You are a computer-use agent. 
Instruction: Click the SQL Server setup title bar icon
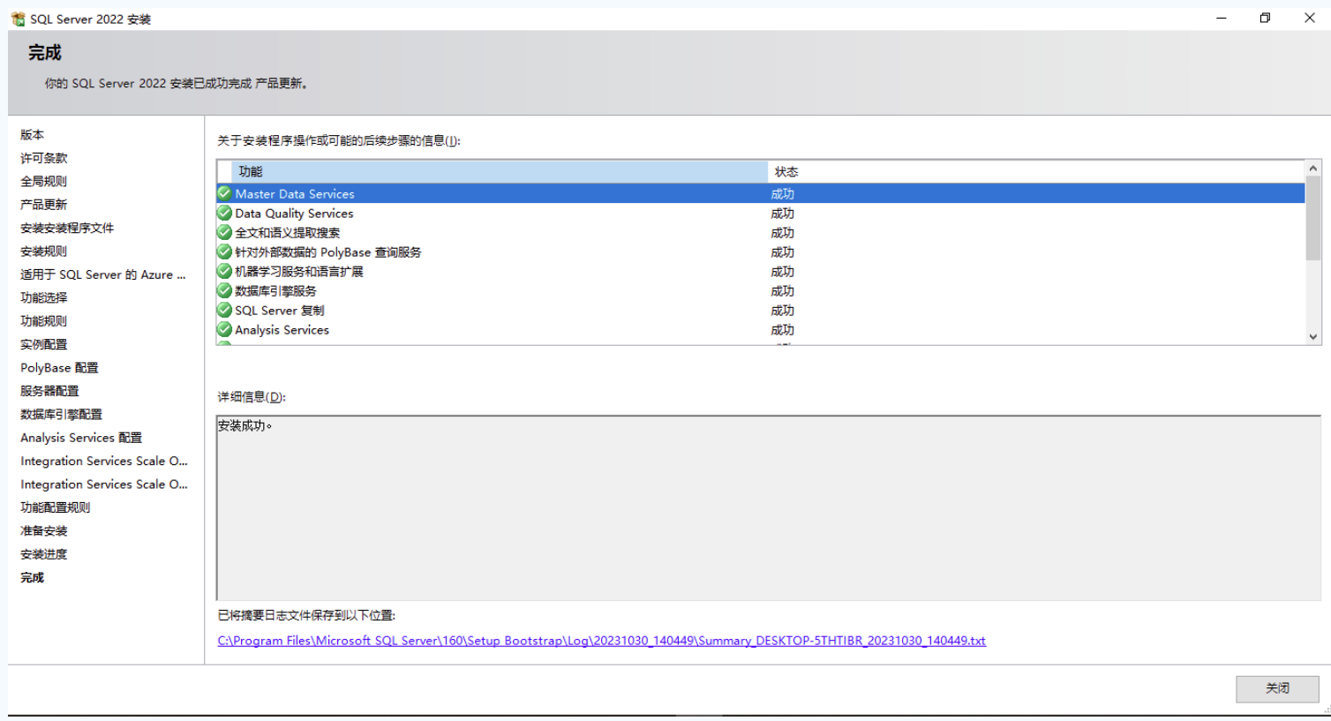point(18,19)
